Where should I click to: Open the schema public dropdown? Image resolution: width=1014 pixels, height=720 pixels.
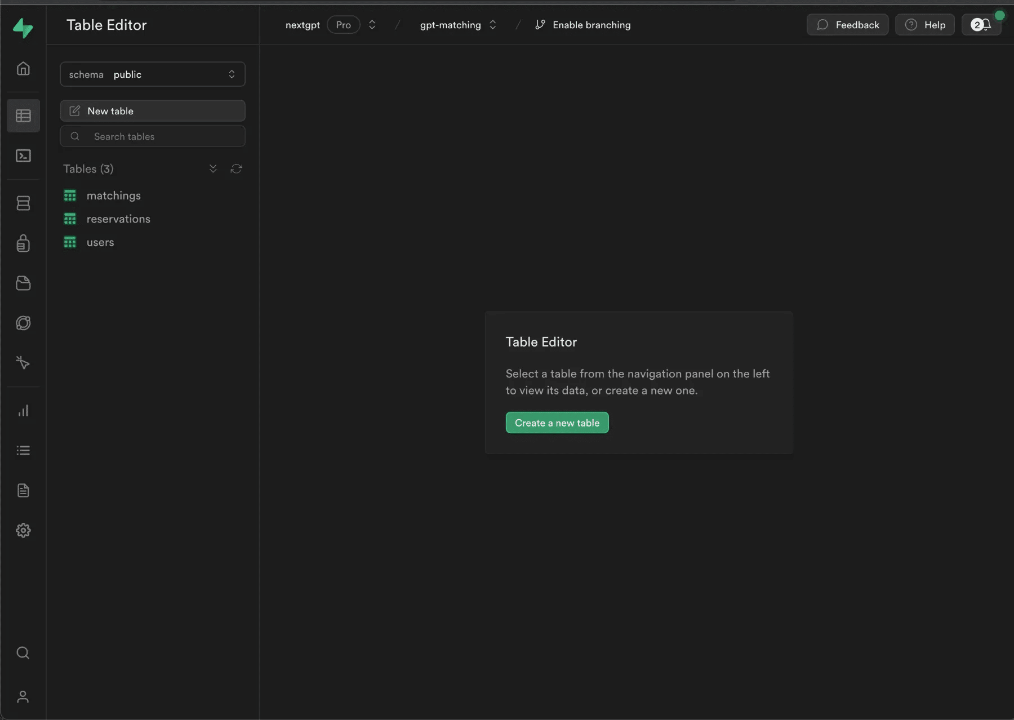152,74
